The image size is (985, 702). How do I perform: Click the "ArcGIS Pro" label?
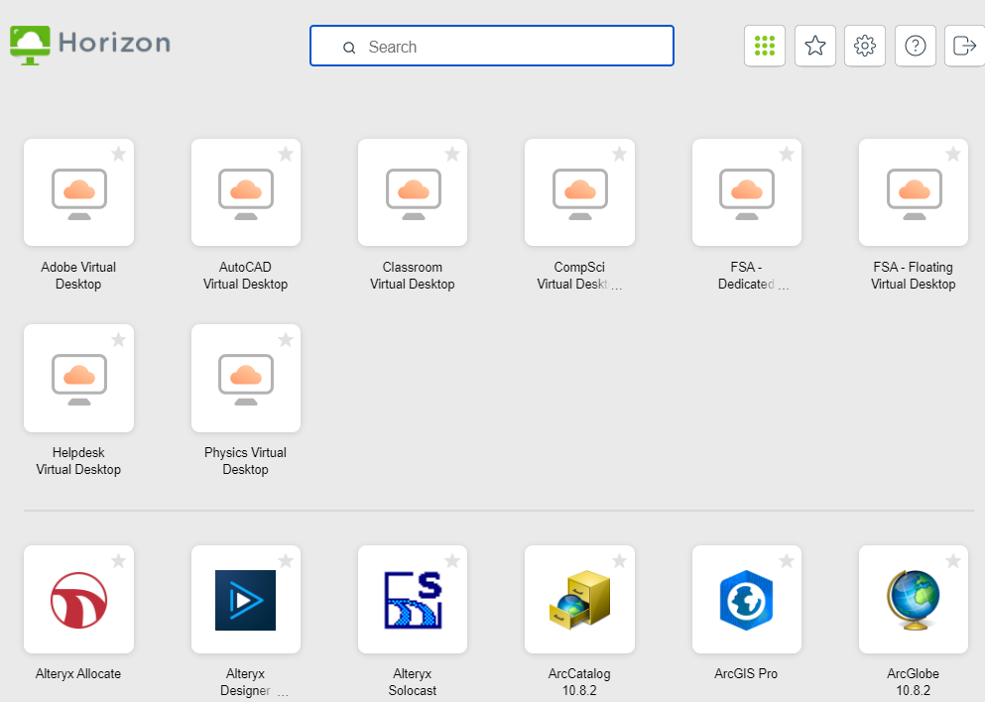746,674
